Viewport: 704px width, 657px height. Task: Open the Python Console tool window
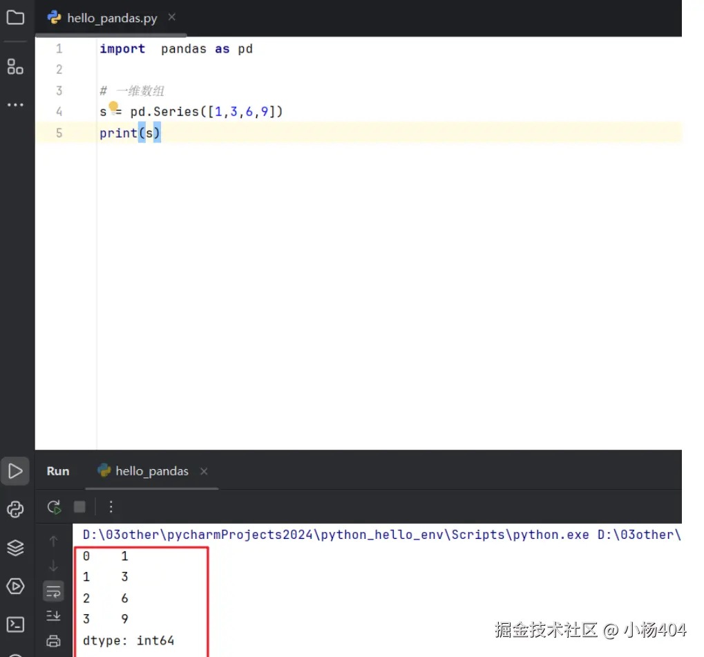(x=15, y=509)
